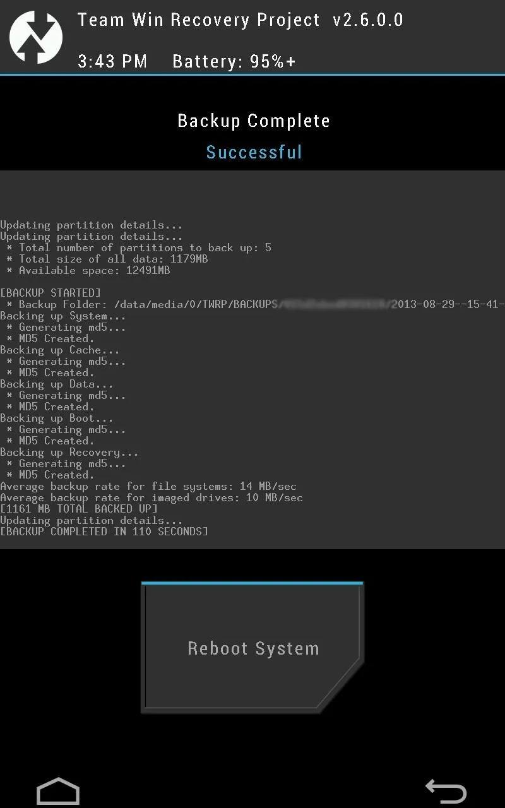Reboot System after the backup
The width and height of the screenshot is (505, 808).
[252, 648]
